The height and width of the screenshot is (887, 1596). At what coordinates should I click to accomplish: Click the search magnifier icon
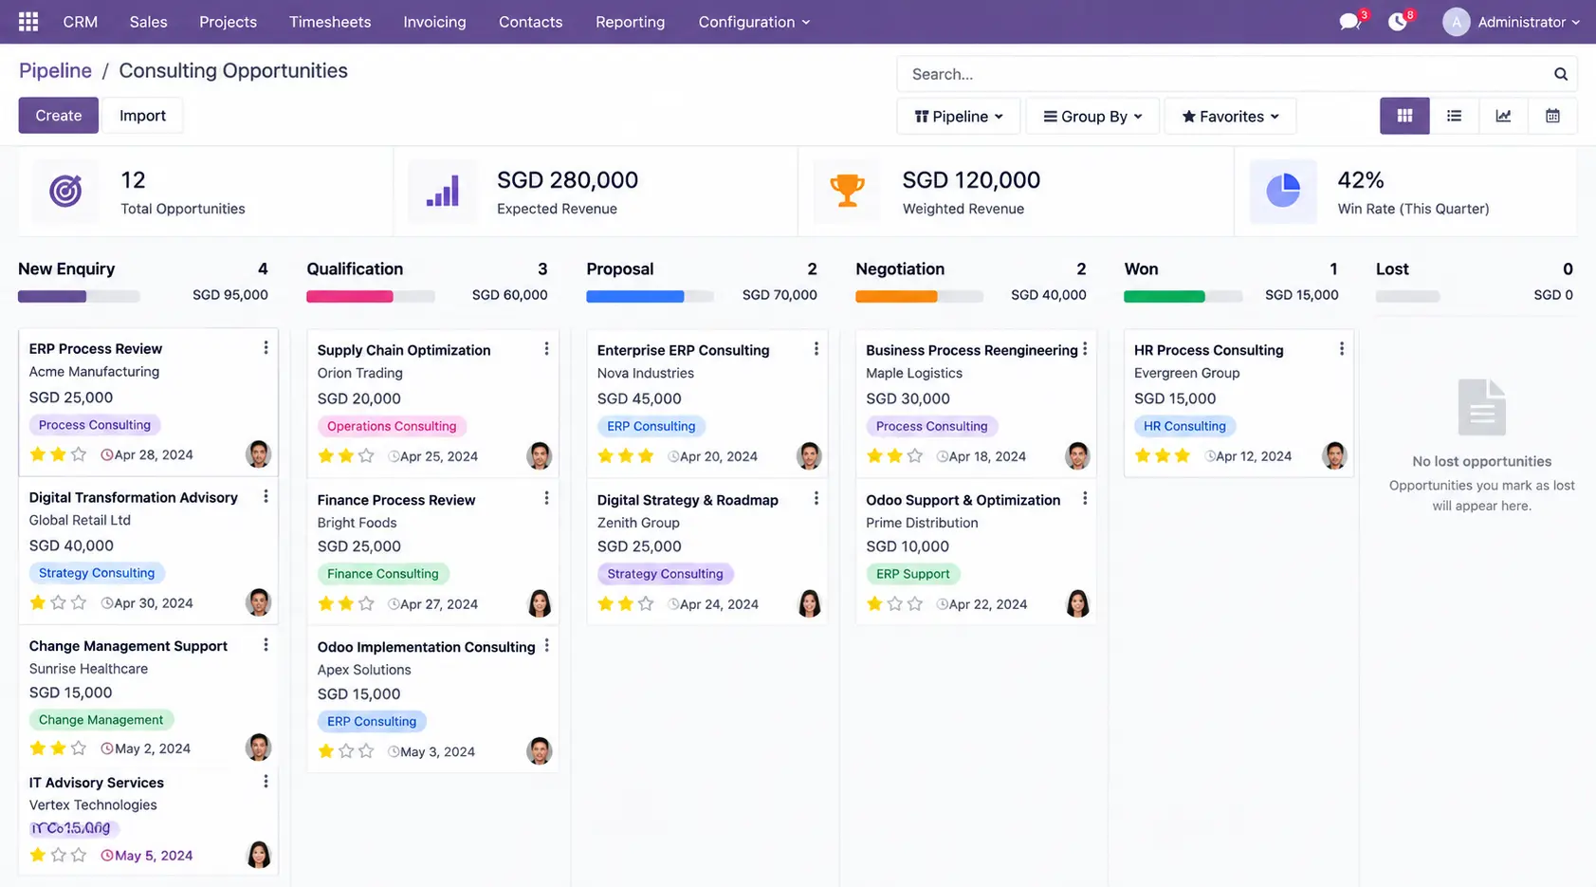pyautogui.click(x=1560, y=74)
